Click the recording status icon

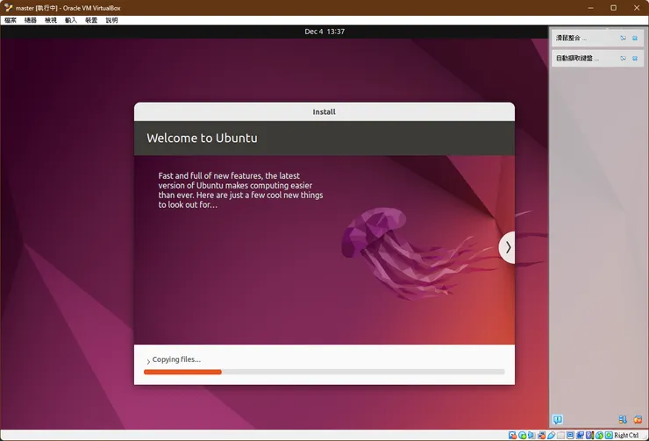(x=580, y=435)
